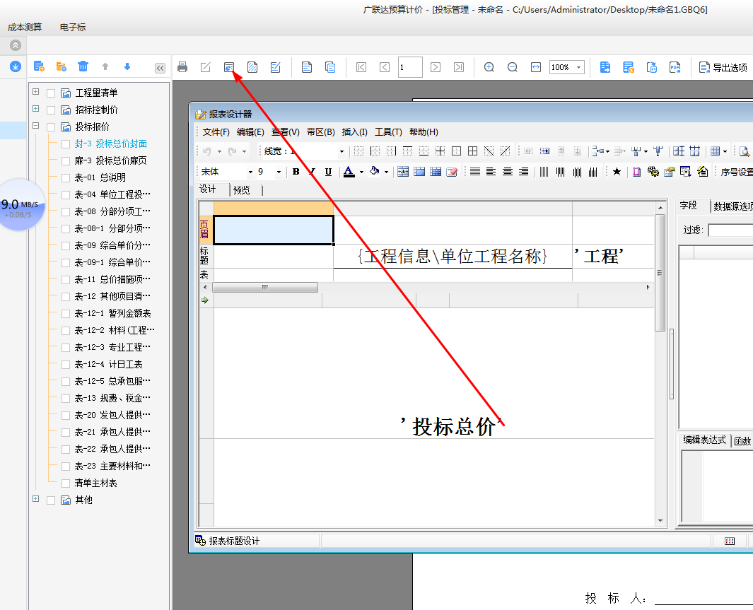The width and height of the screenshot is (753, 610).
Task: Click the font color A swatch
Action: click(349, 172)
